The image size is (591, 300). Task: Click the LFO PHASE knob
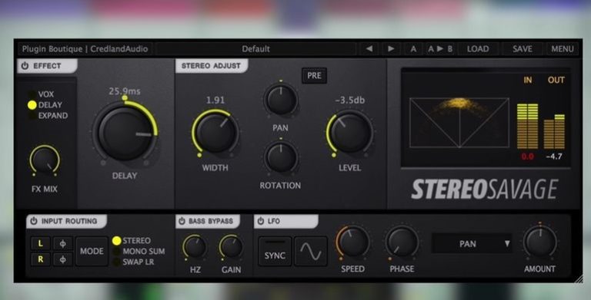(x=402, y=242)
